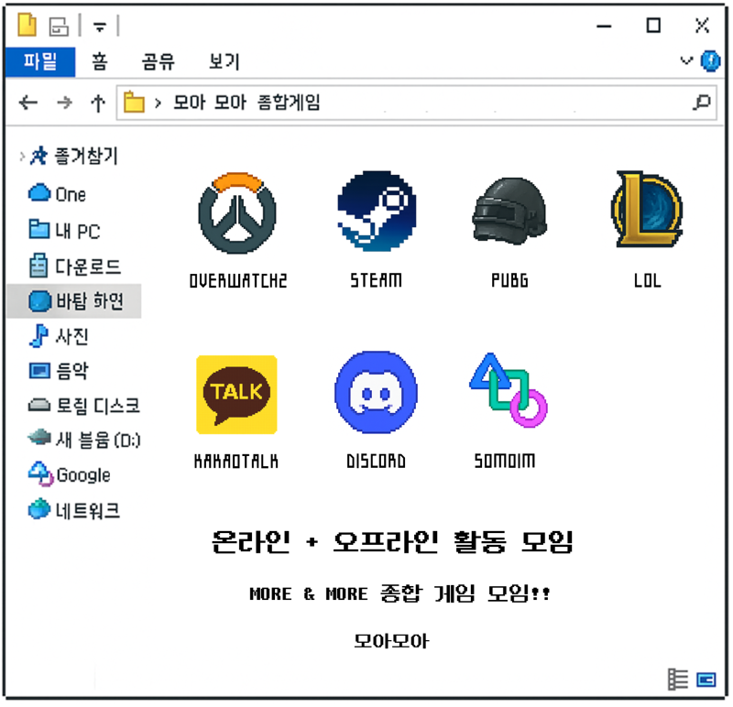
Task: Open the 공유 ribbon tab
Action: pyautogui.click(x=159, y=61)
